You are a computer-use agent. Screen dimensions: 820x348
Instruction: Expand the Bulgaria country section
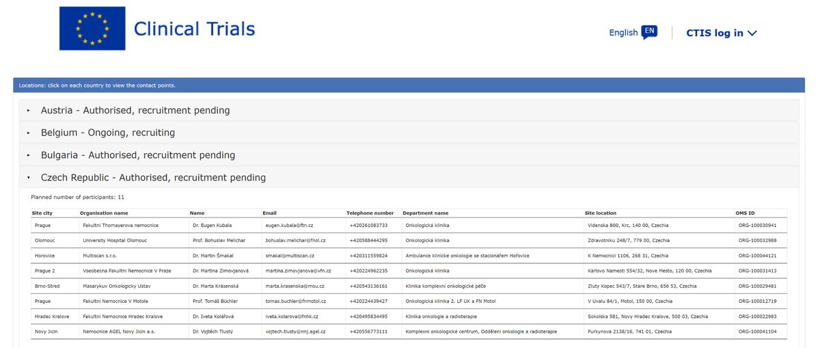point(138,155)
